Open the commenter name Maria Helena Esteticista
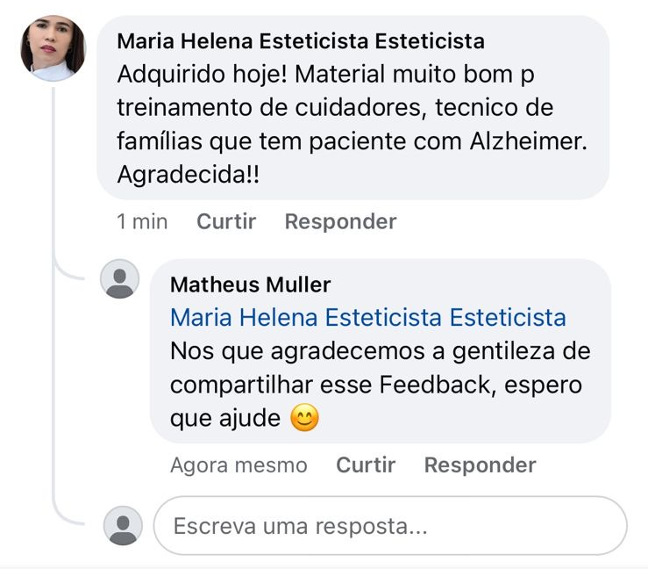 click(300, 41)
